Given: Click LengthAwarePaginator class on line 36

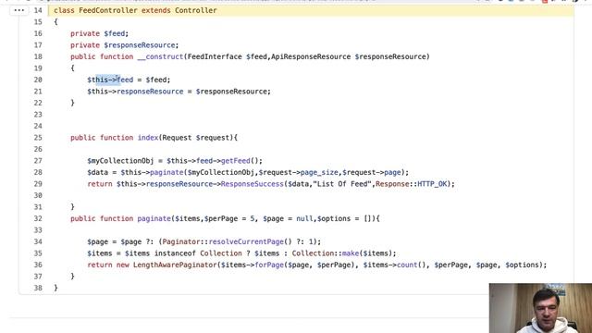Looking at the screenshot, I should (175, 265).
